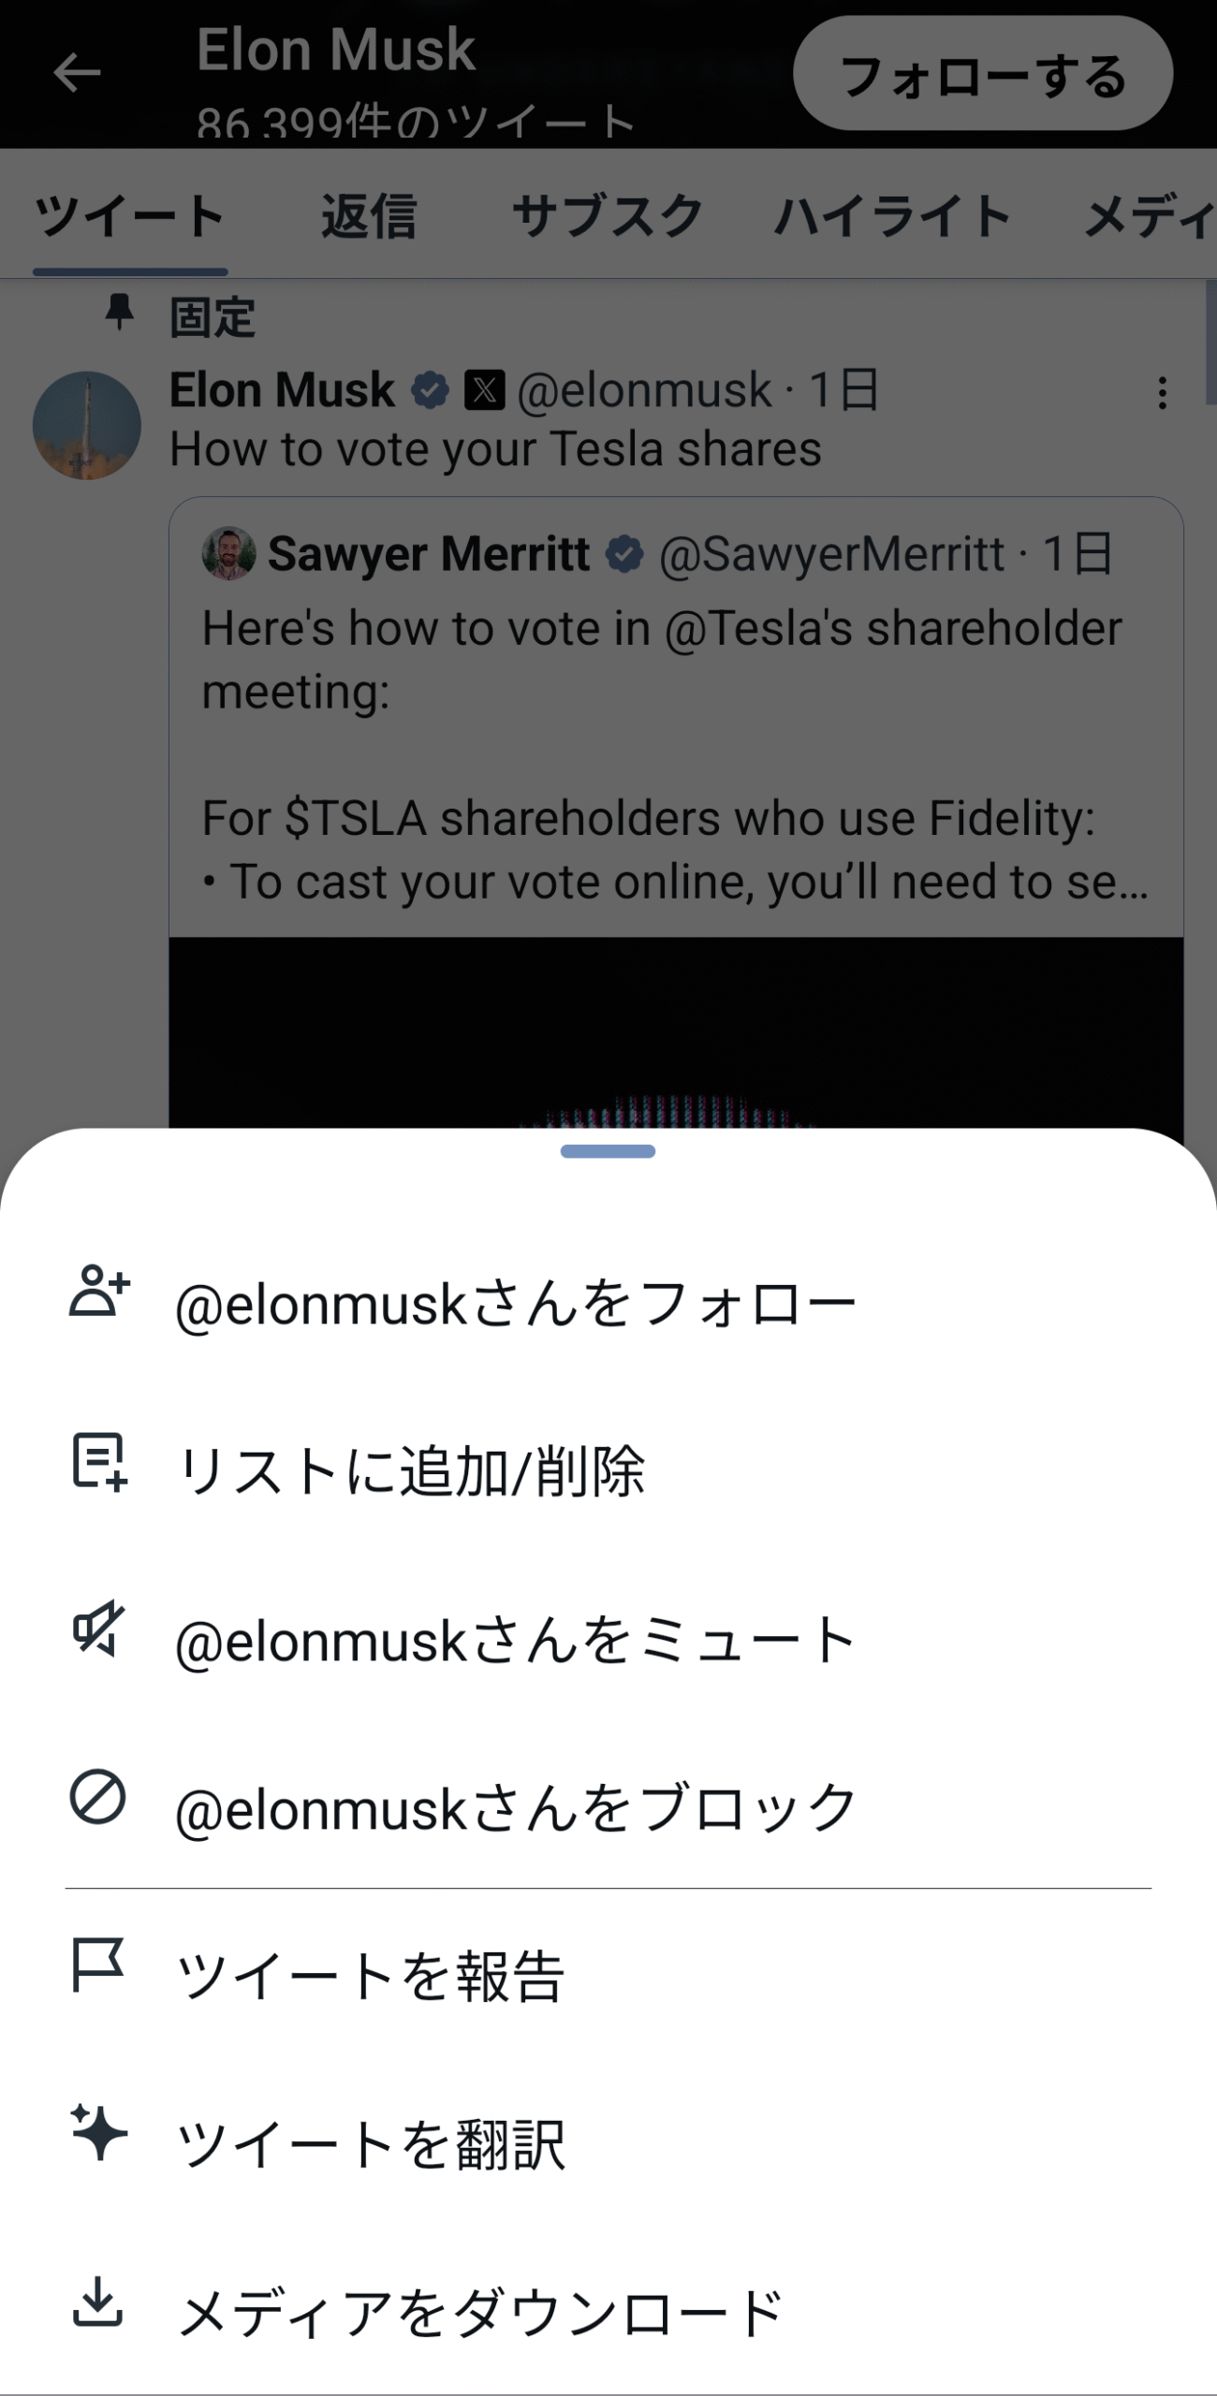Viewport: 1217px width, 2396px height.
Task: Tap the bottom sheet drag handle
Action: (x=608, y=1151)
